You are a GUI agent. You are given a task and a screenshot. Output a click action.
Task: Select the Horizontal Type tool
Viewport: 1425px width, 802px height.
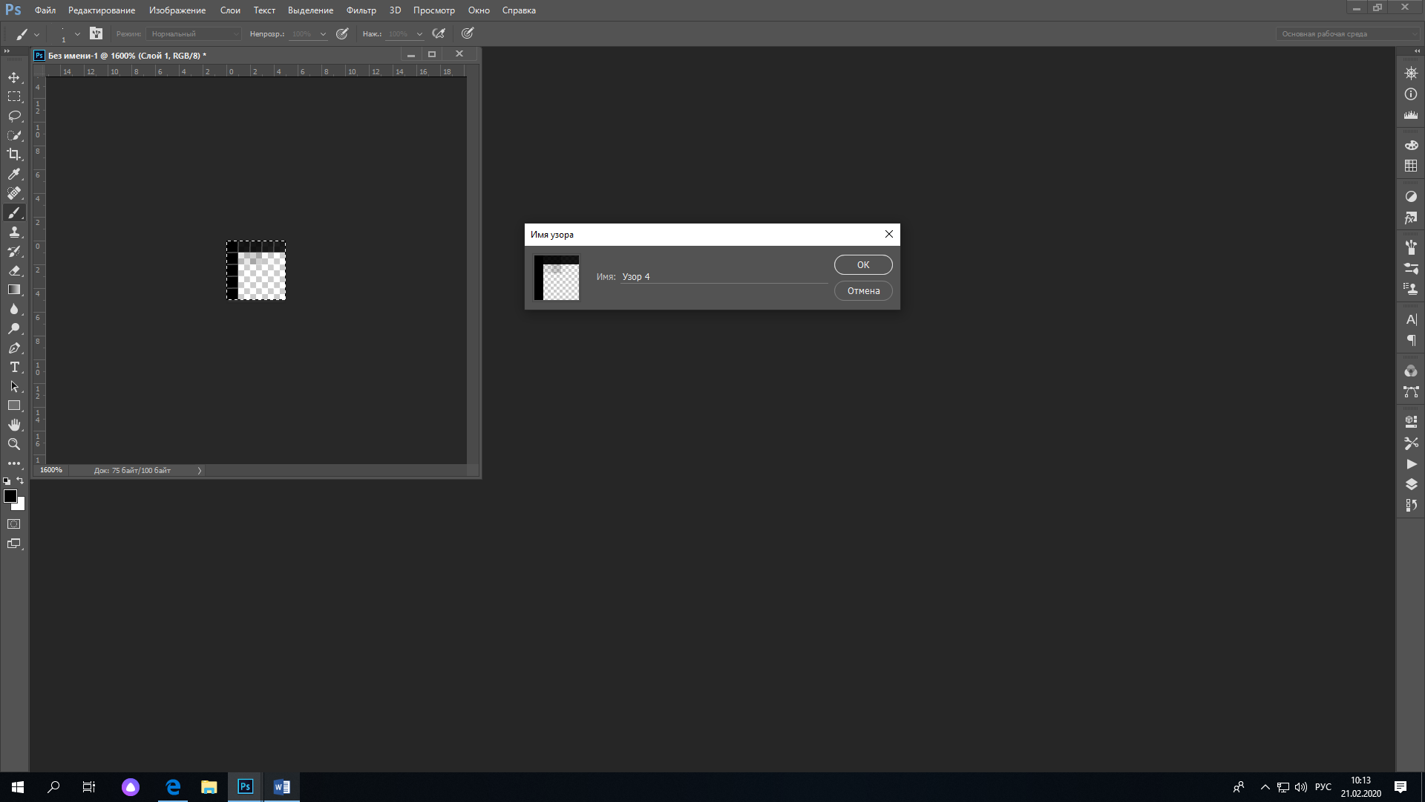point(14,367)
